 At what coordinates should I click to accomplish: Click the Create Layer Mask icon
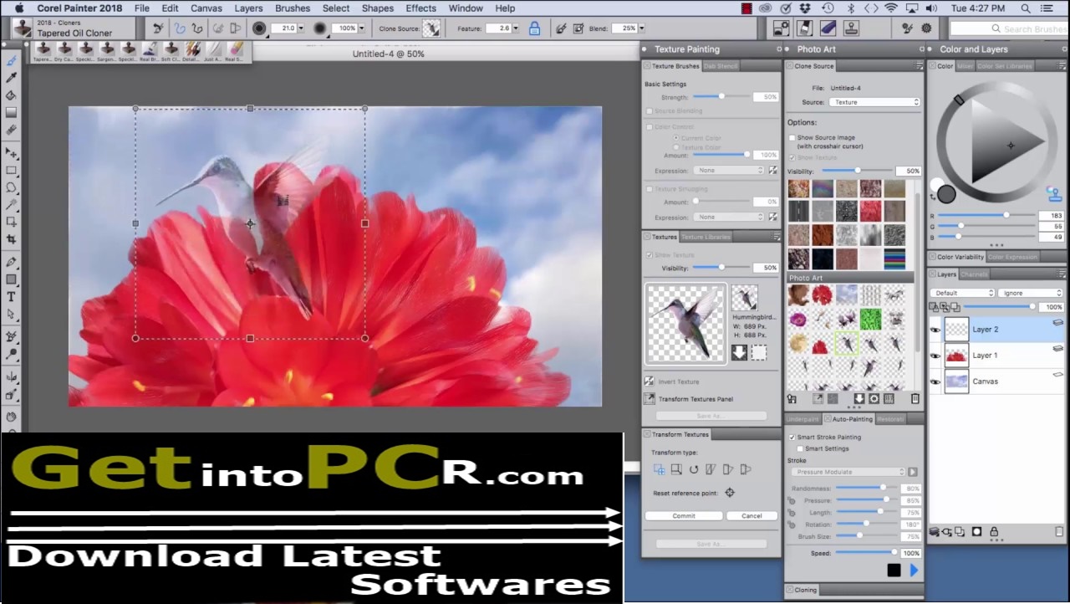click(x=976, y=532)
